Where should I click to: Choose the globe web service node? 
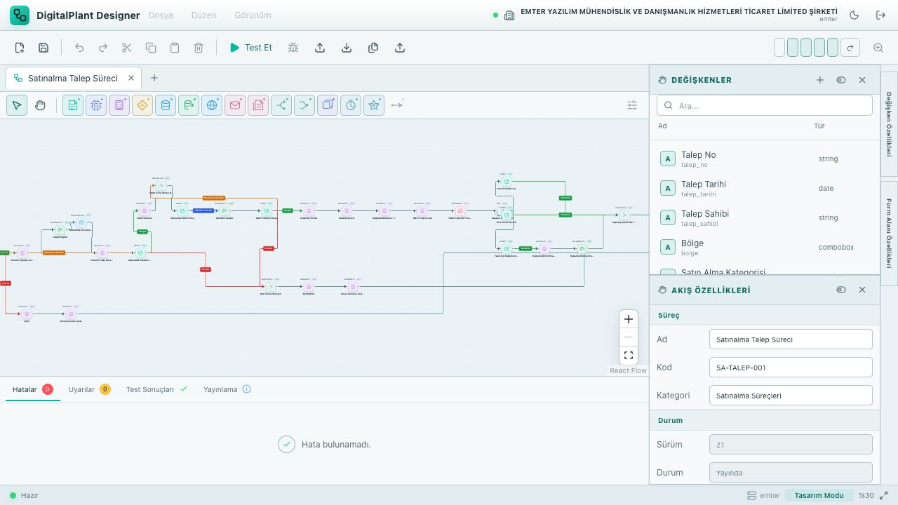point(212,105)
